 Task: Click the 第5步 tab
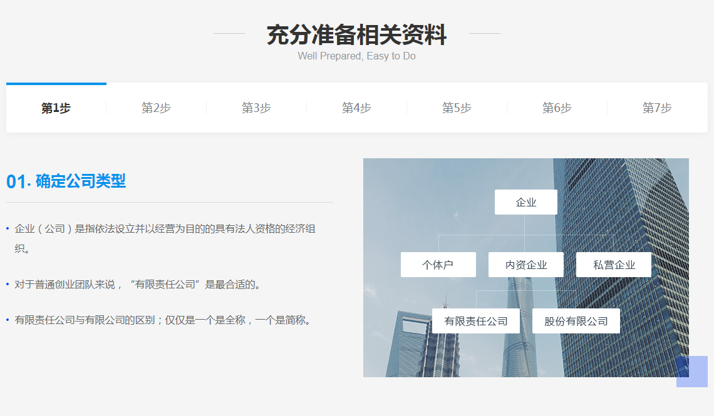457,108
